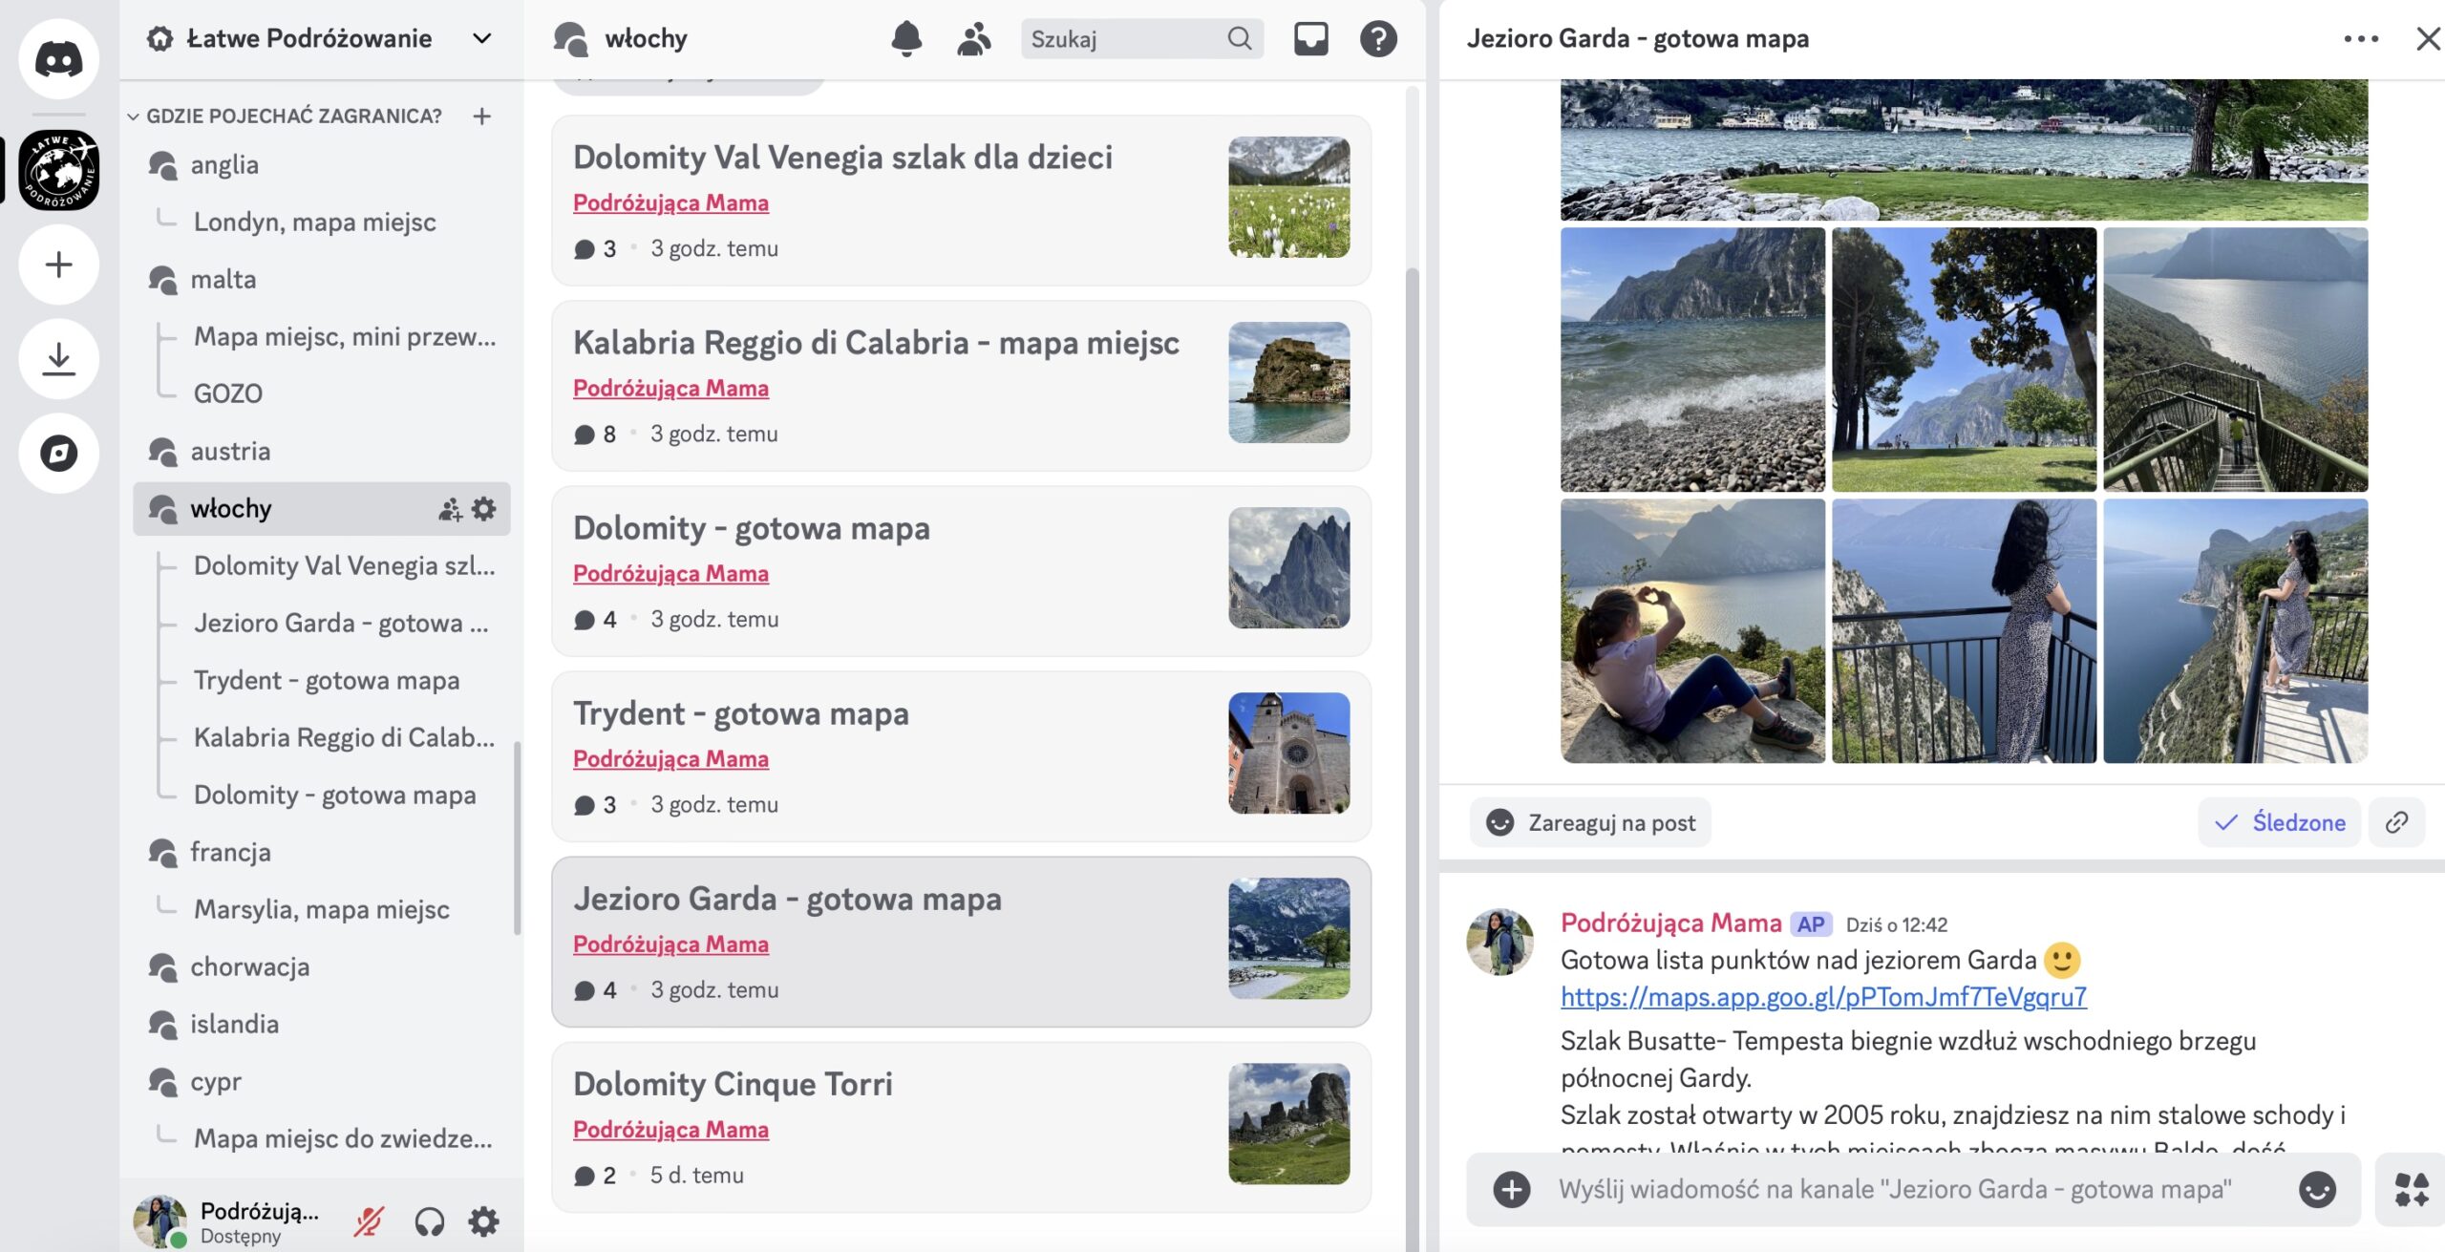Select the chorwacja forum channel
The image size is (2445, 1252).
[x=322, y=967]
